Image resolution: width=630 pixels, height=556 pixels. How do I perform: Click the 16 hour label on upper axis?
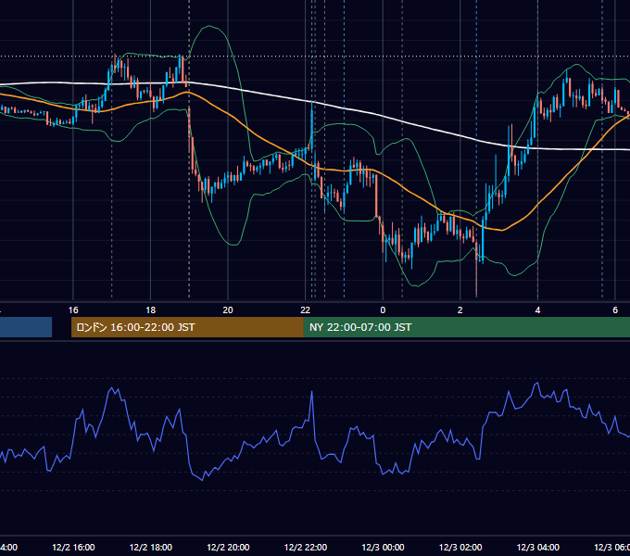(x=73, y=310)
